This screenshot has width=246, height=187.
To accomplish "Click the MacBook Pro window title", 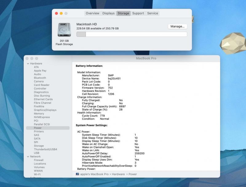I will 146,58.
